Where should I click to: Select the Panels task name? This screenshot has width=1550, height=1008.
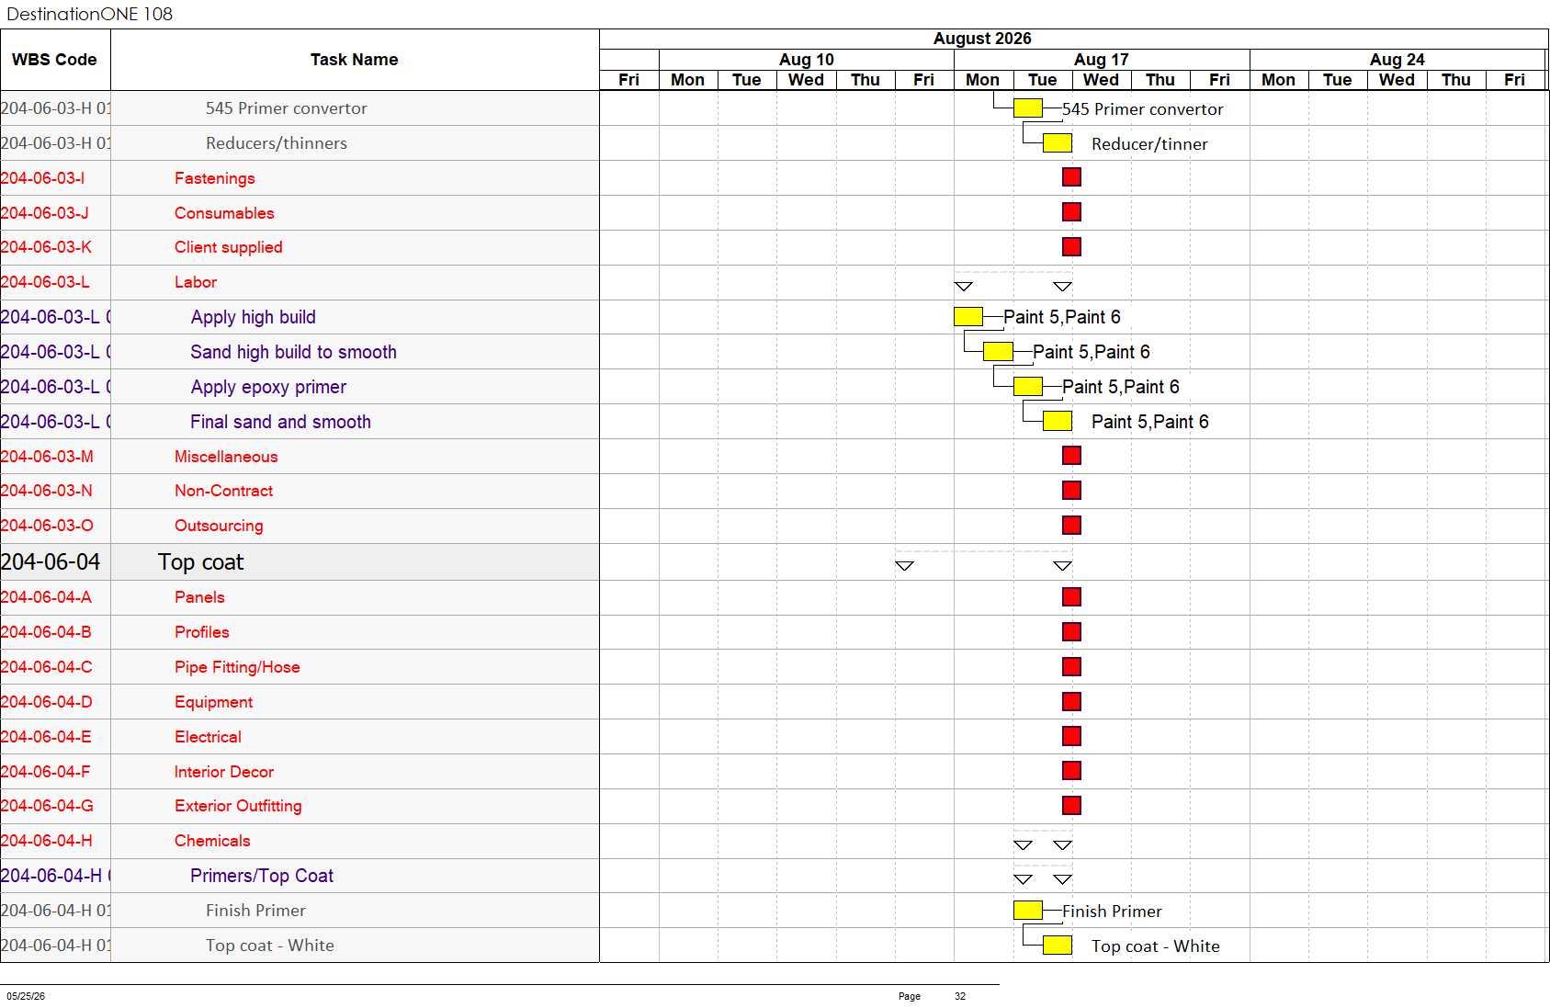pyautogui.click(x=199, y=597)
